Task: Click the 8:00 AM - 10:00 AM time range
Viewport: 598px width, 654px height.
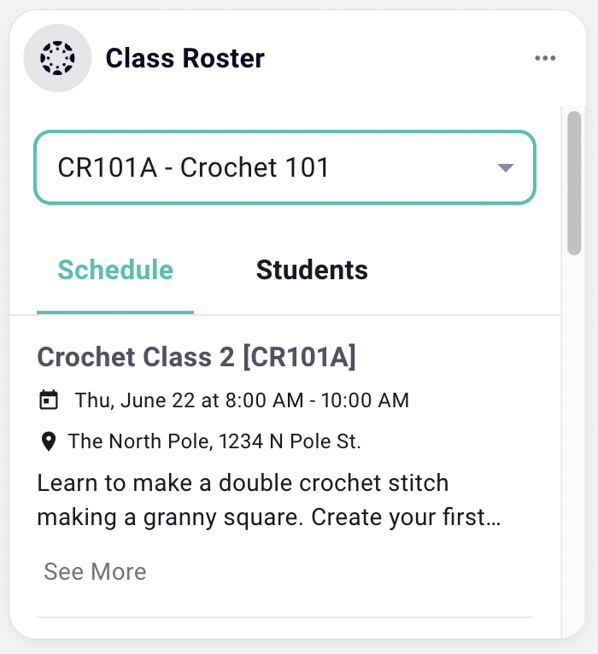Action: coord(317,400)
